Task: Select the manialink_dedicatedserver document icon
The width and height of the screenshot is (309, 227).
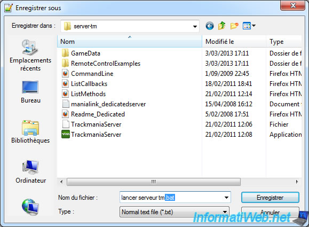Action: (65, 104)
